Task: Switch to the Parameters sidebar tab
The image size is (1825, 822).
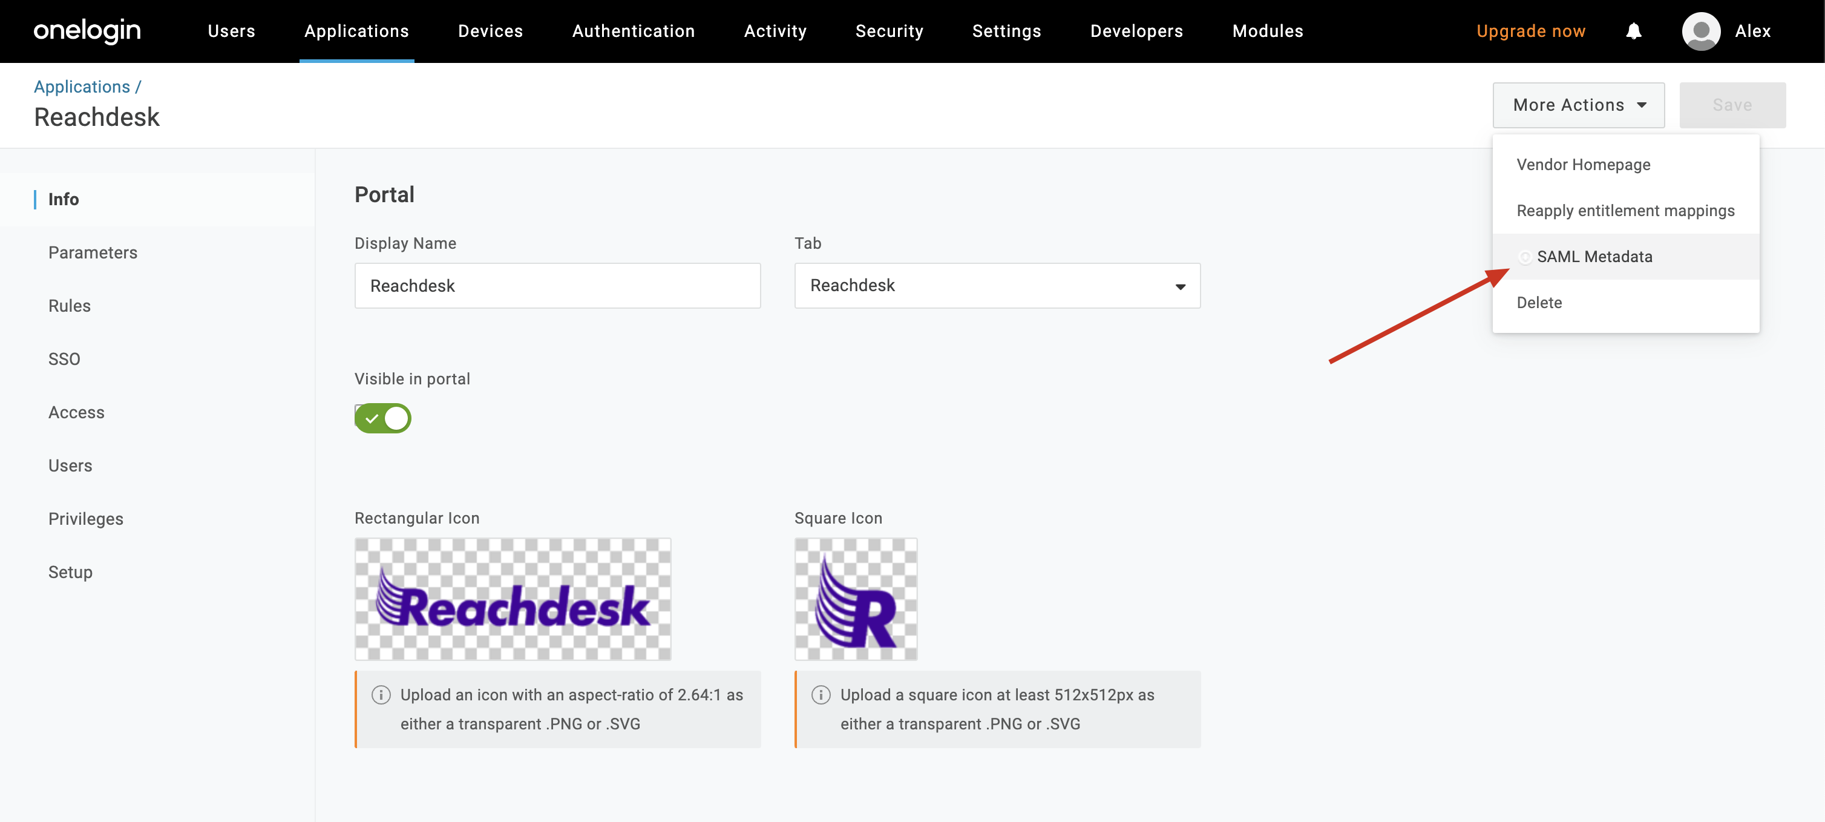Action: (93, 252)
